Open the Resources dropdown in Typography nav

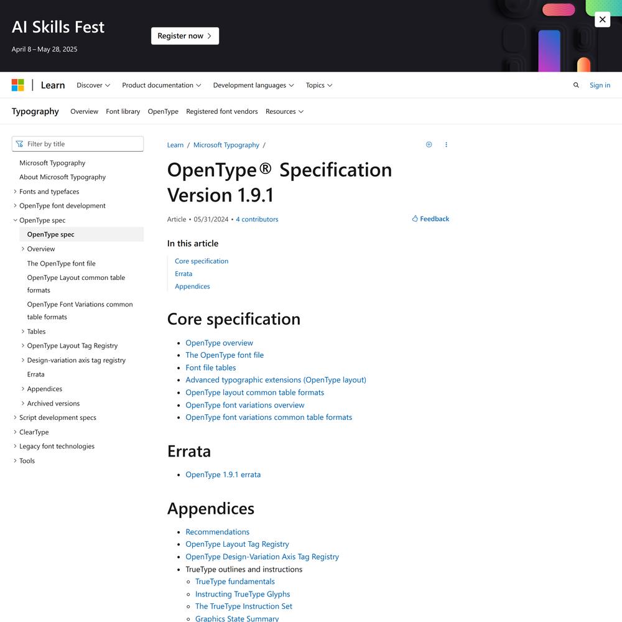click(284, 111)
